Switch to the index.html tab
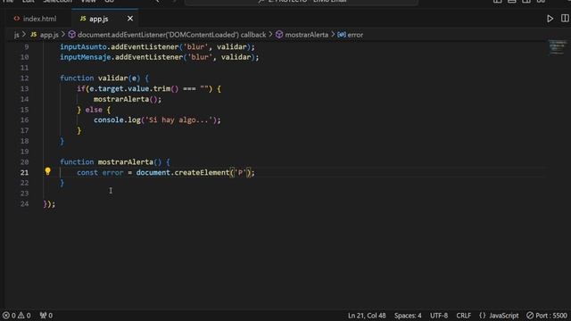This screenshot has height=321, width=571. tap(36, 19)
